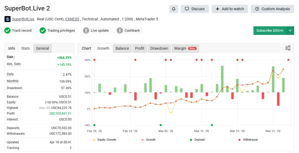Click the SuperBotLive avatar icon
Image resolution: width=299 pixels, height=153 pixels.
7,19
